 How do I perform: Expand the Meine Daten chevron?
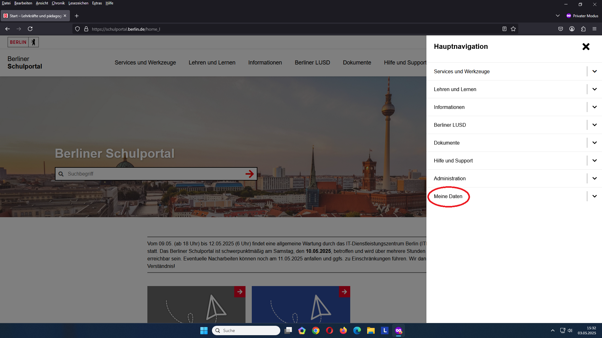[x=594, y=196]
